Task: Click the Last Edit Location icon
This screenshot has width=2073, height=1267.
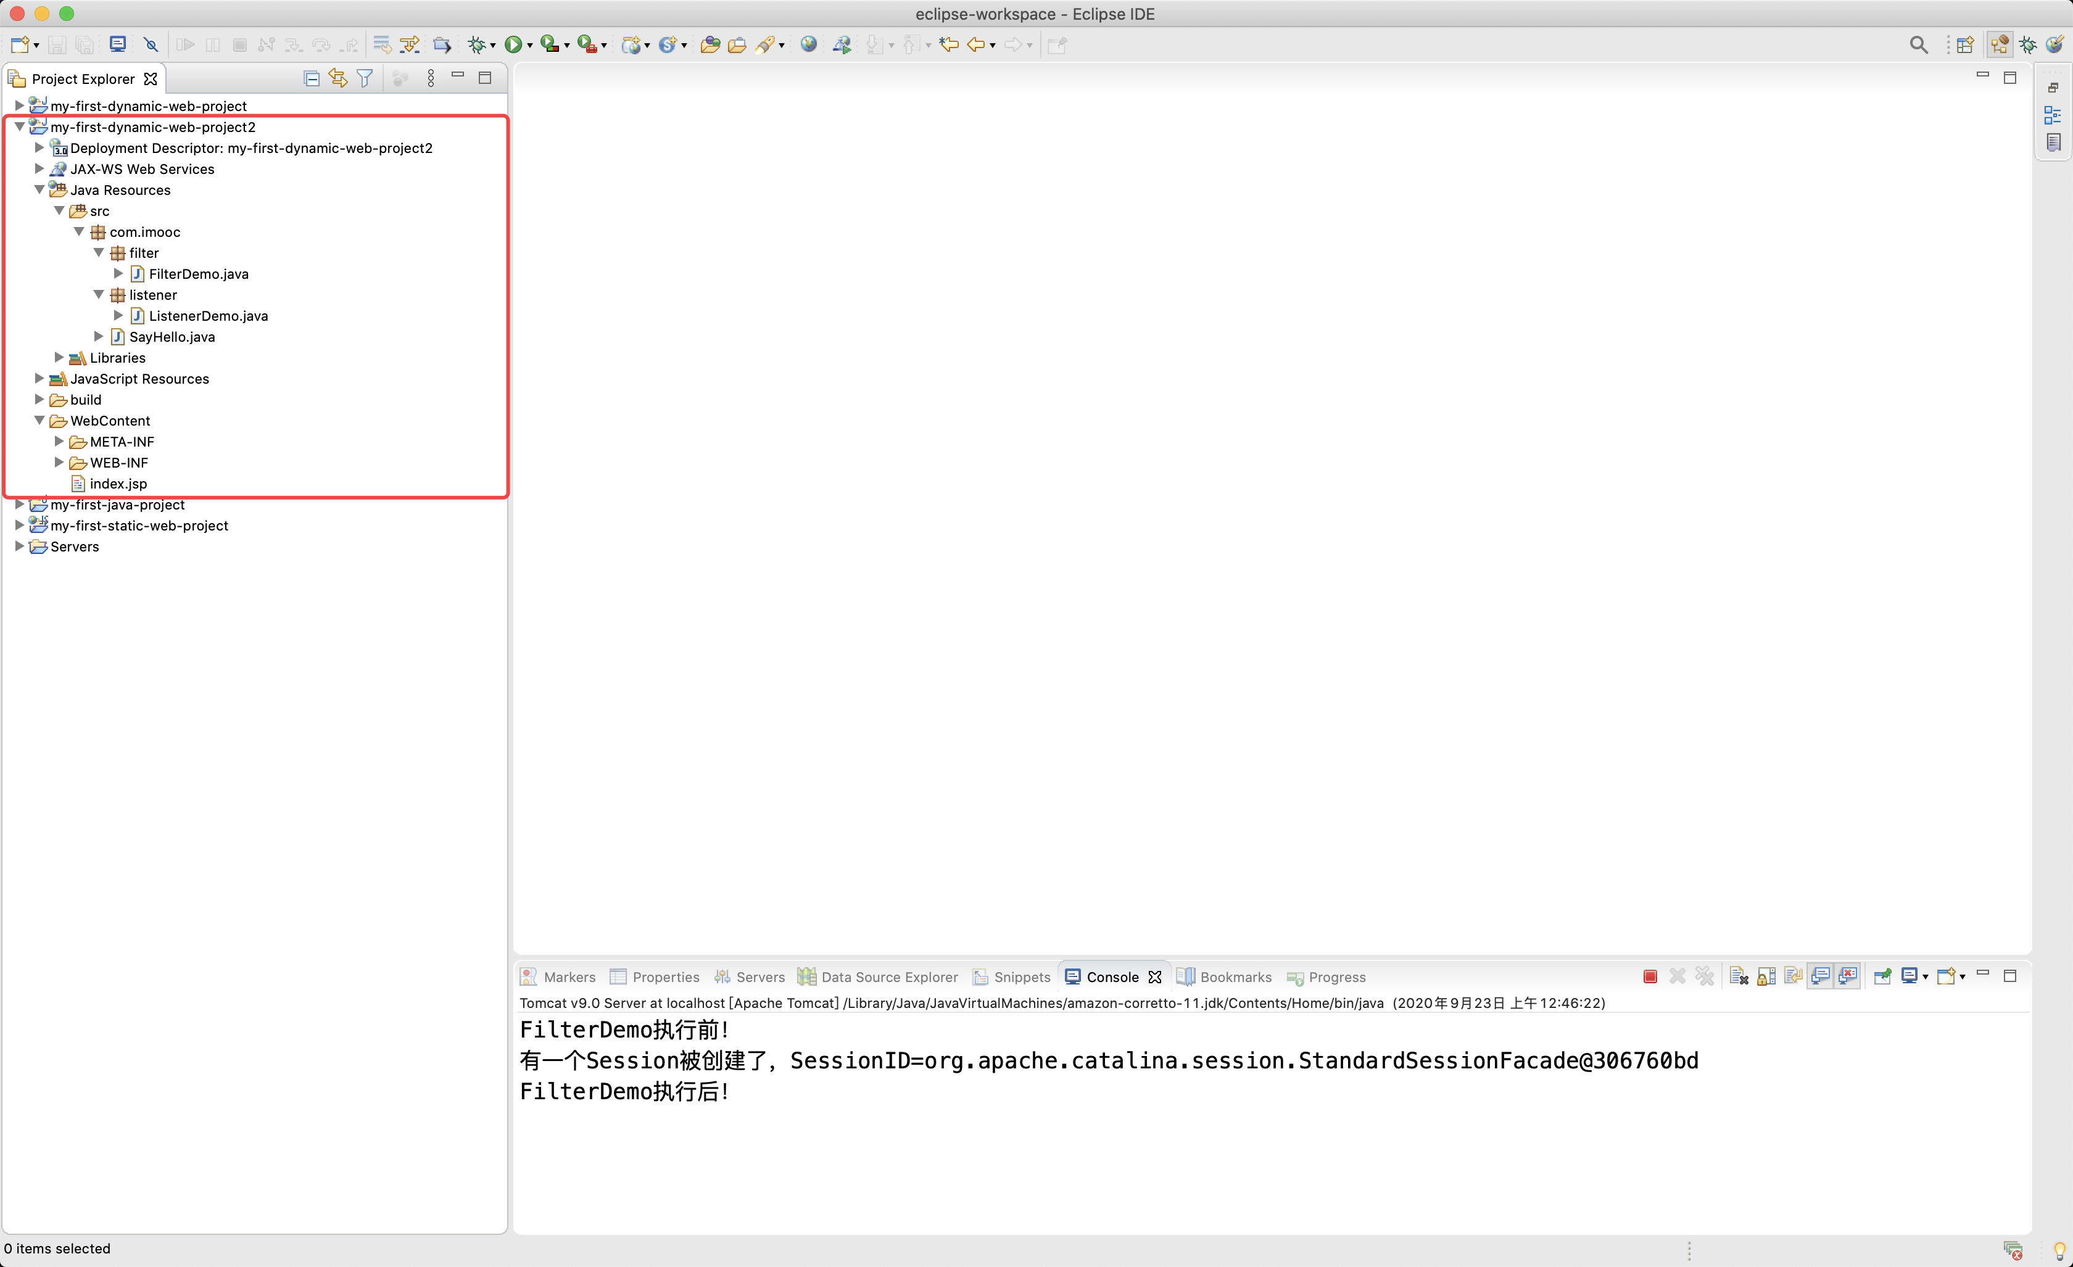Action: click(x=948, y=44)
